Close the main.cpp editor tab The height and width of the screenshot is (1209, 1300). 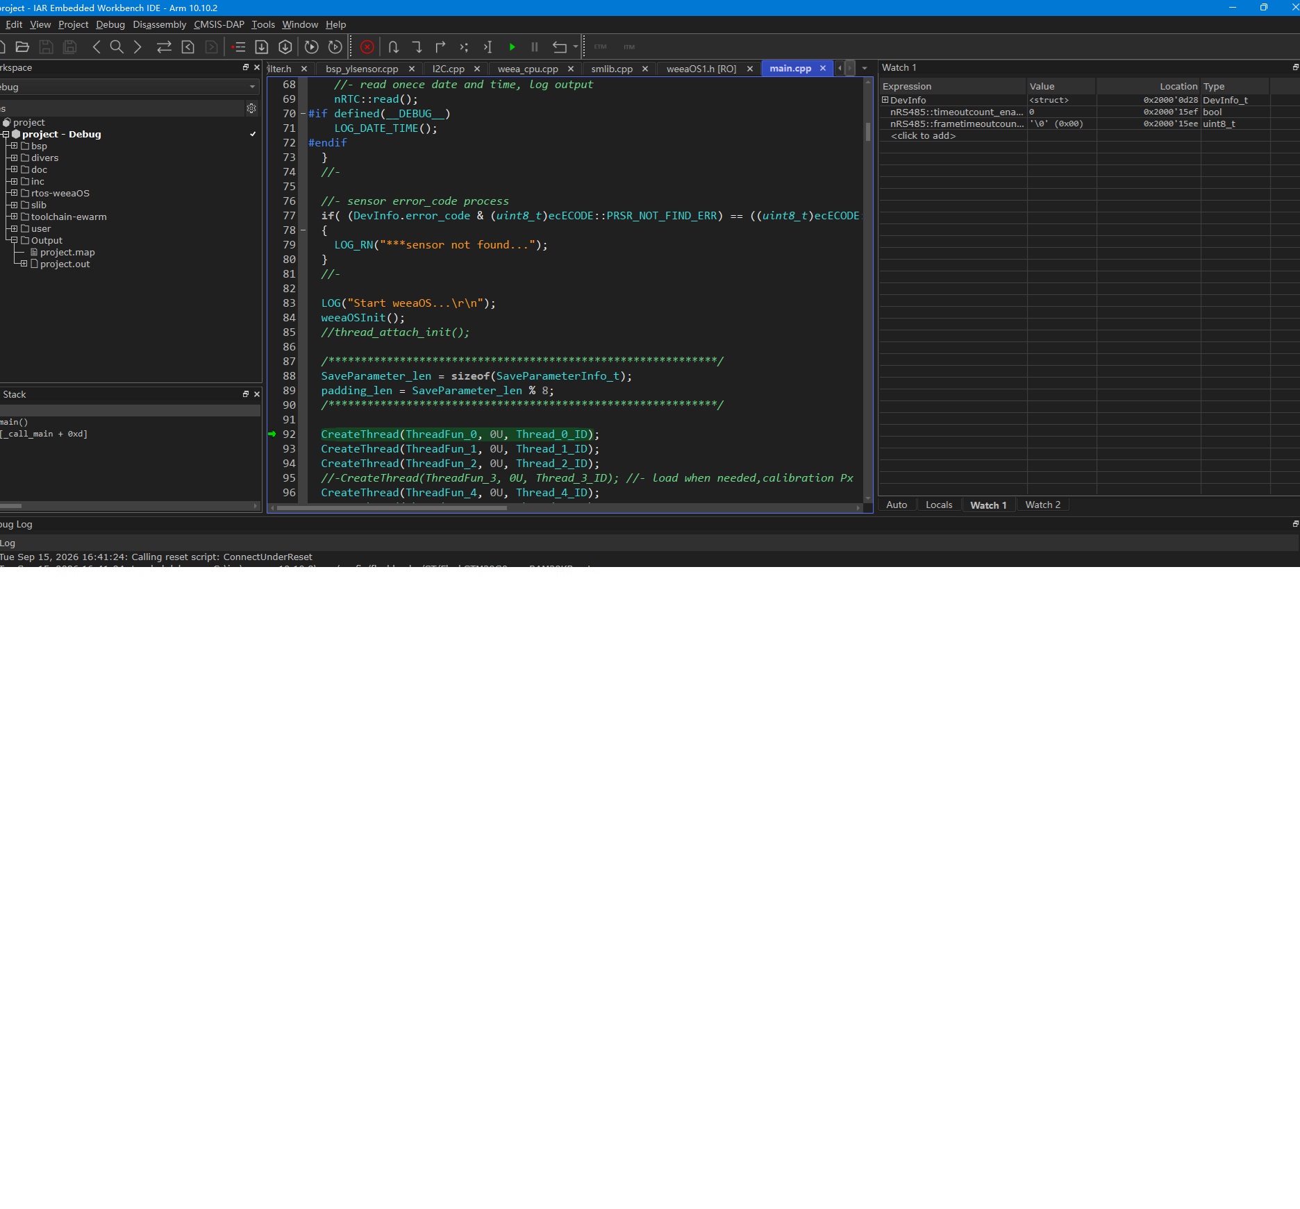tap(823, 69)
